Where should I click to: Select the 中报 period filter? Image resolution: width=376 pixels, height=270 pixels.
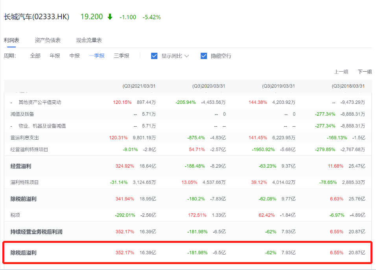point(75,56)
